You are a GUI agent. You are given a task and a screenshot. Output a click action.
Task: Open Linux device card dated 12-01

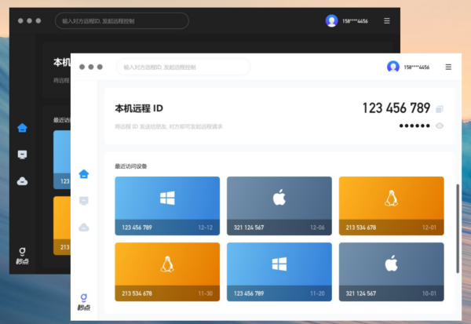coord(392,206)
